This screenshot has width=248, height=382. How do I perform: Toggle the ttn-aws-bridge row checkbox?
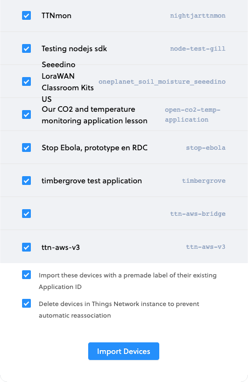point(26,214)
